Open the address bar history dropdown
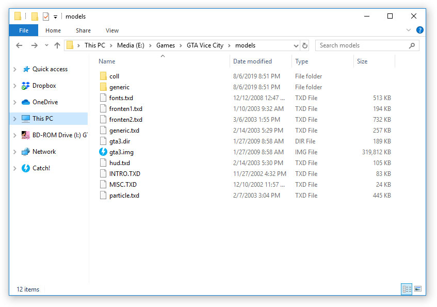 click(x=296, y=46)
